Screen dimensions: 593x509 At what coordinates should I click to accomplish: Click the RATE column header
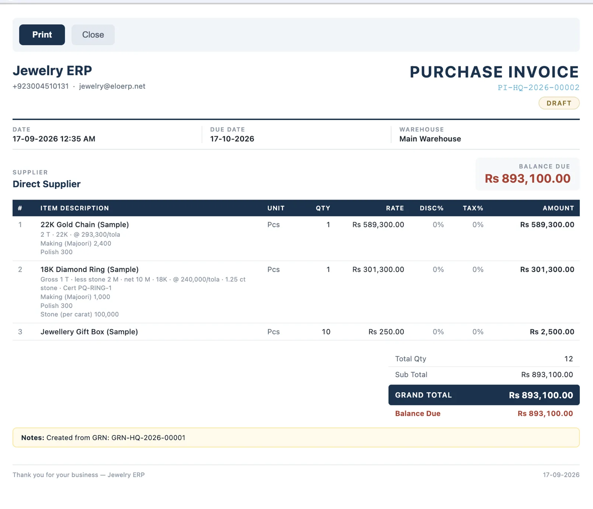point(395,208)
